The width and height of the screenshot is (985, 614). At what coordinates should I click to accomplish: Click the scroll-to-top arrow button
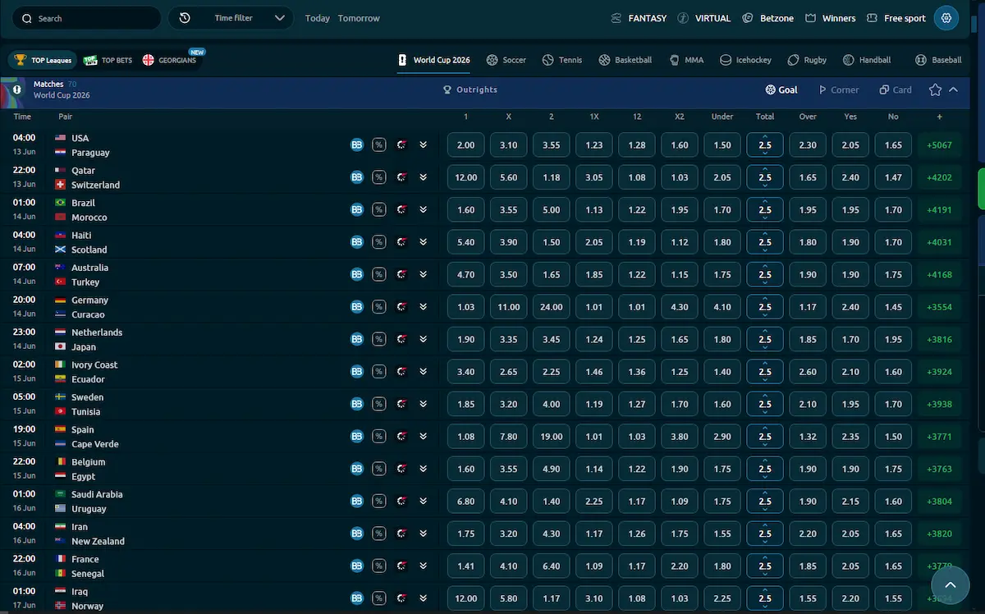point(951,584)
